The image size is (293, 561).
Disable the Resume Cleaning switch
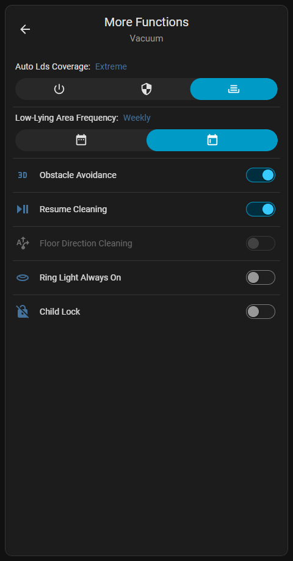261,209
